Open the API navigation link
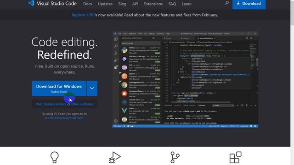The height and width of the screenshot is (165, 294). tap(135, 4)
